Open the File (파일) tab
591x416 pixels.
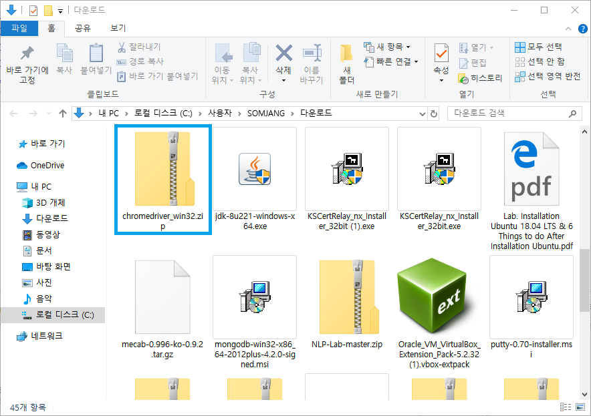pyautogui.click(x=19, y=28)
